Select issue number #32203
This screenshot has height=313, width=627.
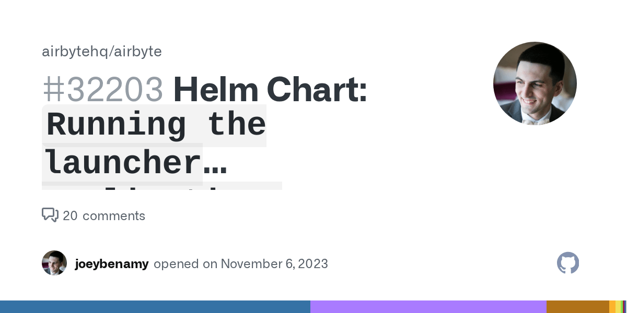(103, 89)
